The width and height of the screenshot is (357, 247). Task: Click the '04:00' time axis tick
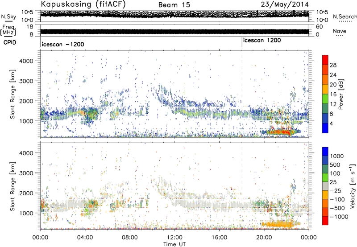(x=85, y=238)
